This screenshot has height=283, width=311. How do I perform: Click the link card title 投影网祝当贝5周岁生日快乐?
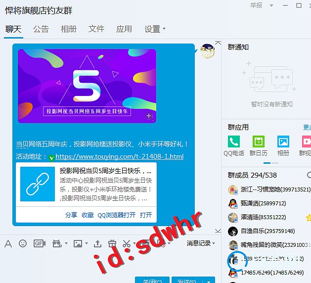(x=105, y=171)
